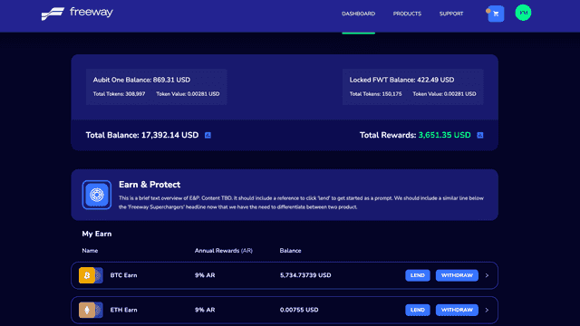This screenshot has width=580, height=326.
Task: Click the Earn & Protect product icon
Action: pos(97,195)
